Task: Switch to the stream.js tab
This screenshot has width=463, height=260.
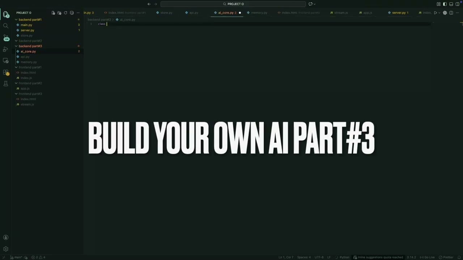Action: [x=339, y=13]
